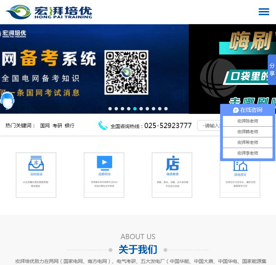Go to the eighth carousel slide dot
The image size is (276, 265).
pos(154,109)
